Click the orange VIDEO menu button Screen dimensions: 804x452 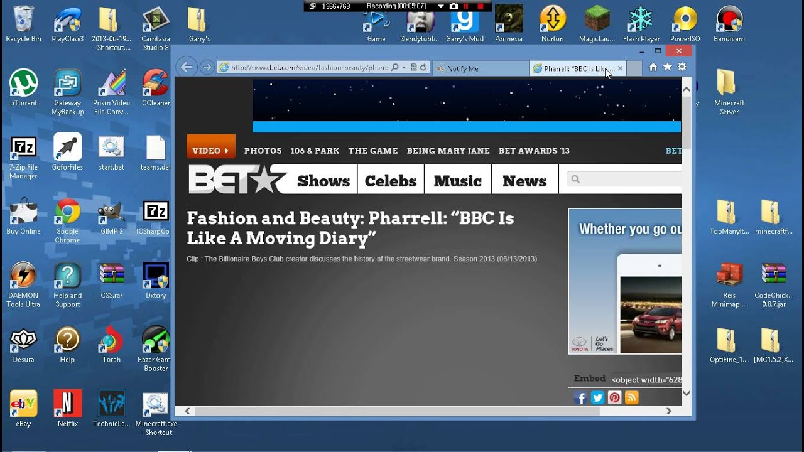point(211,146)
